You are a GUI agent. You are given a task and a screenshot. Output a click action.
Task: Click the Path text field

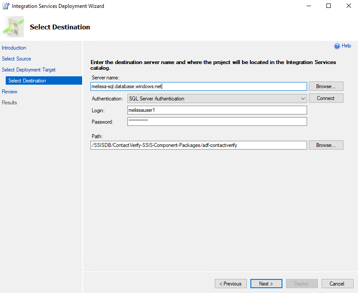199,145
